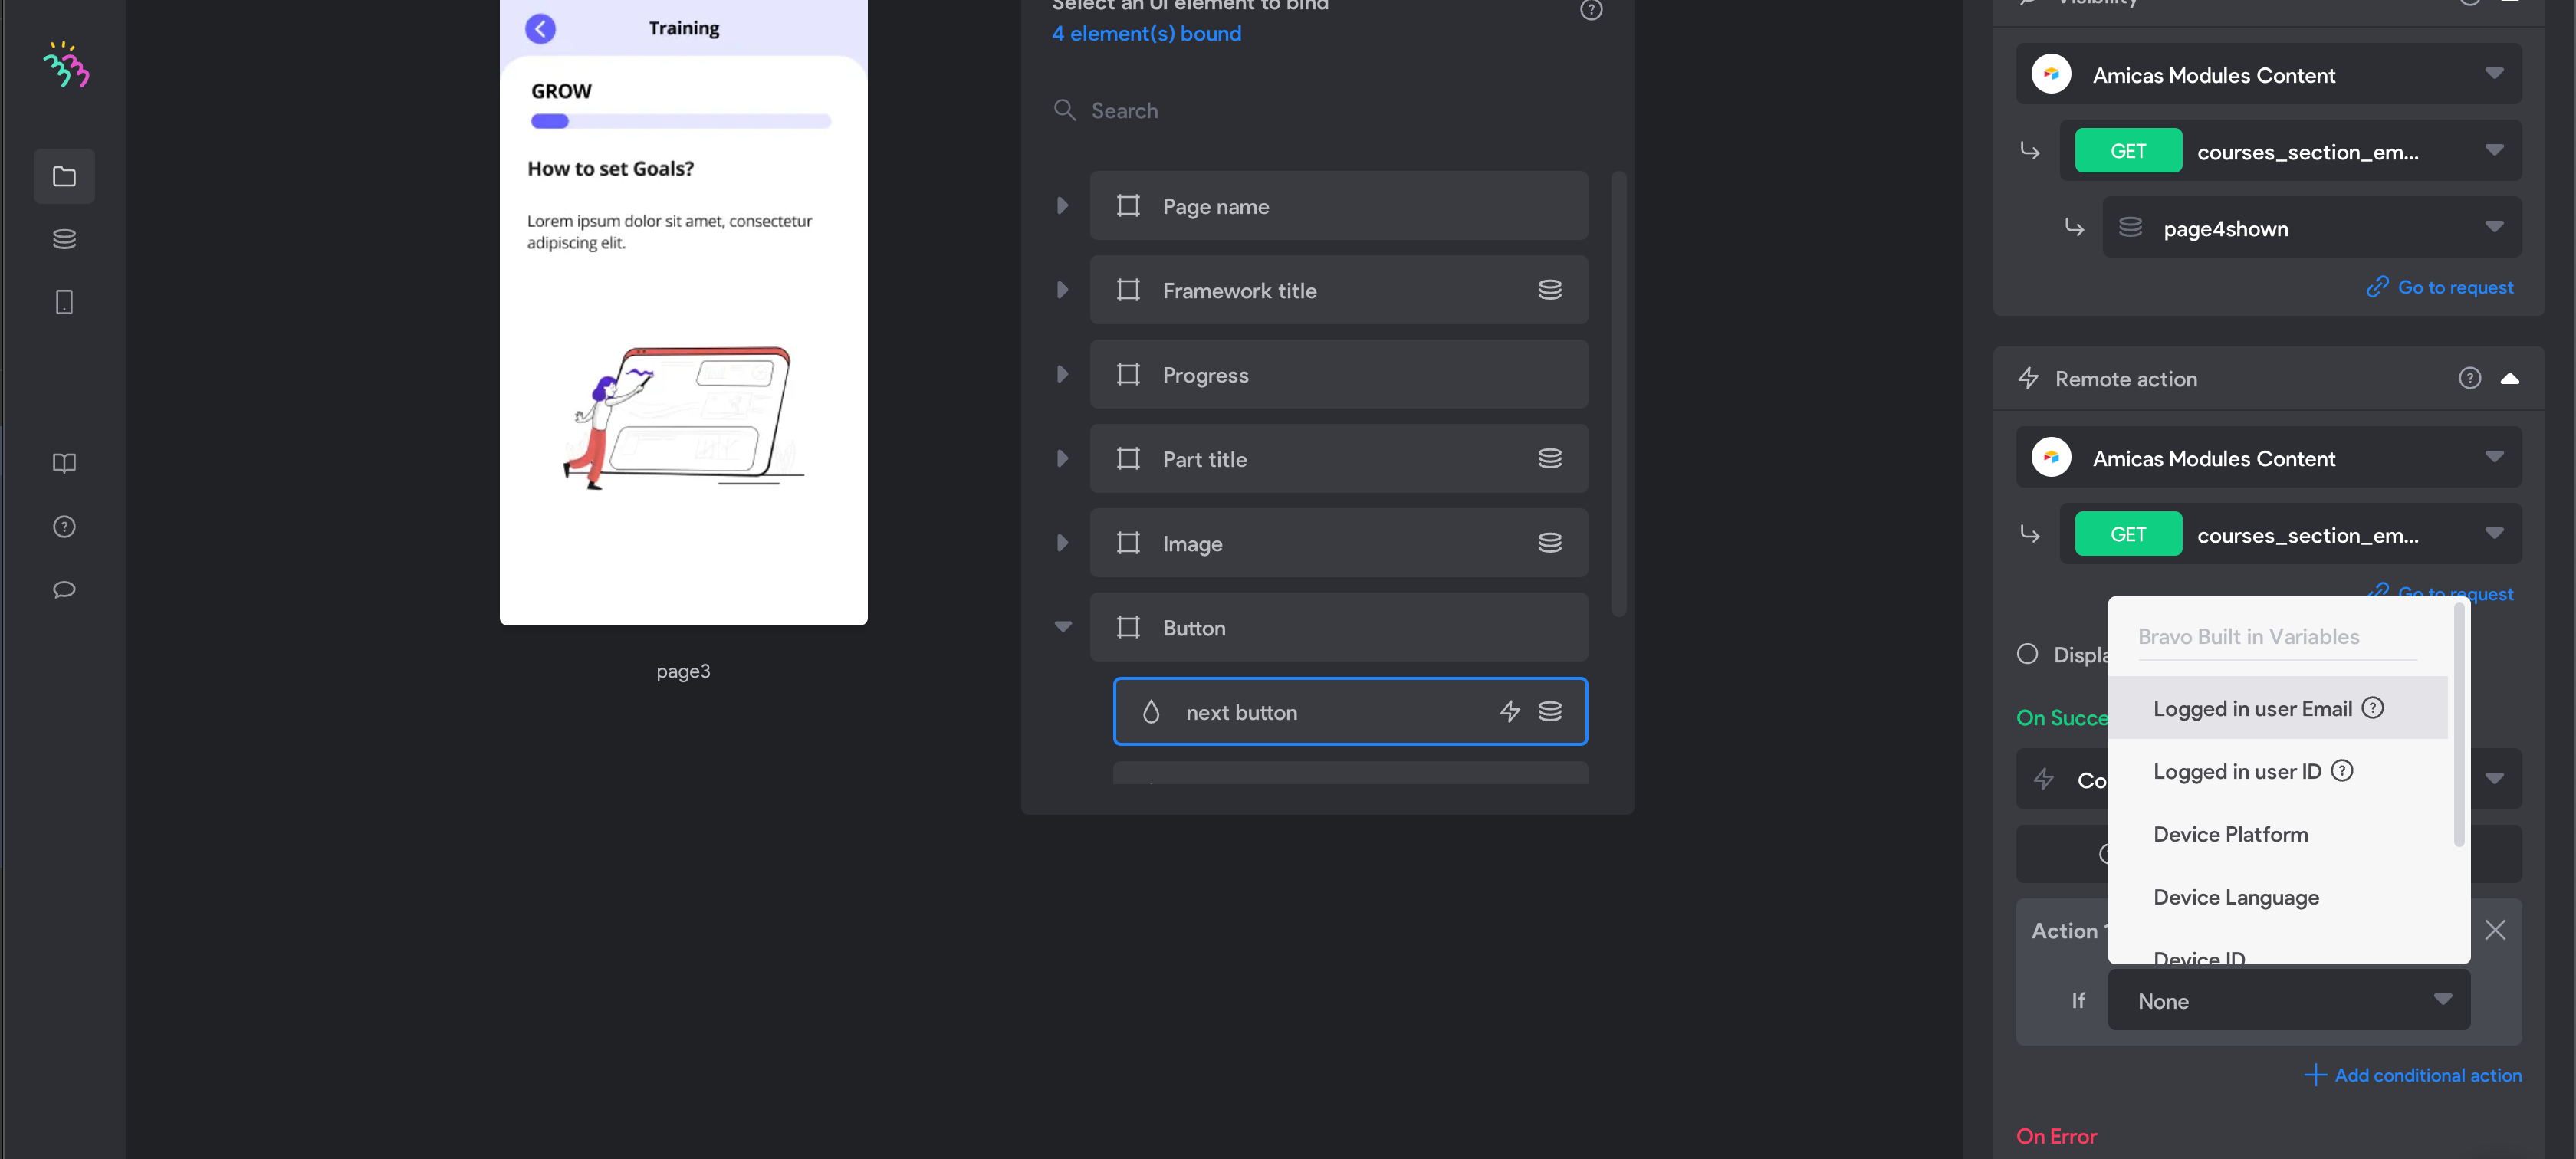
Task: Click the help icon beside Logged in user Email
Action: point(2372,708)
